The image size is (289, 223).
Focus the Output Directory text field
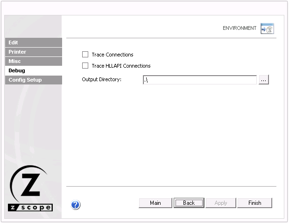coord(200,80)
